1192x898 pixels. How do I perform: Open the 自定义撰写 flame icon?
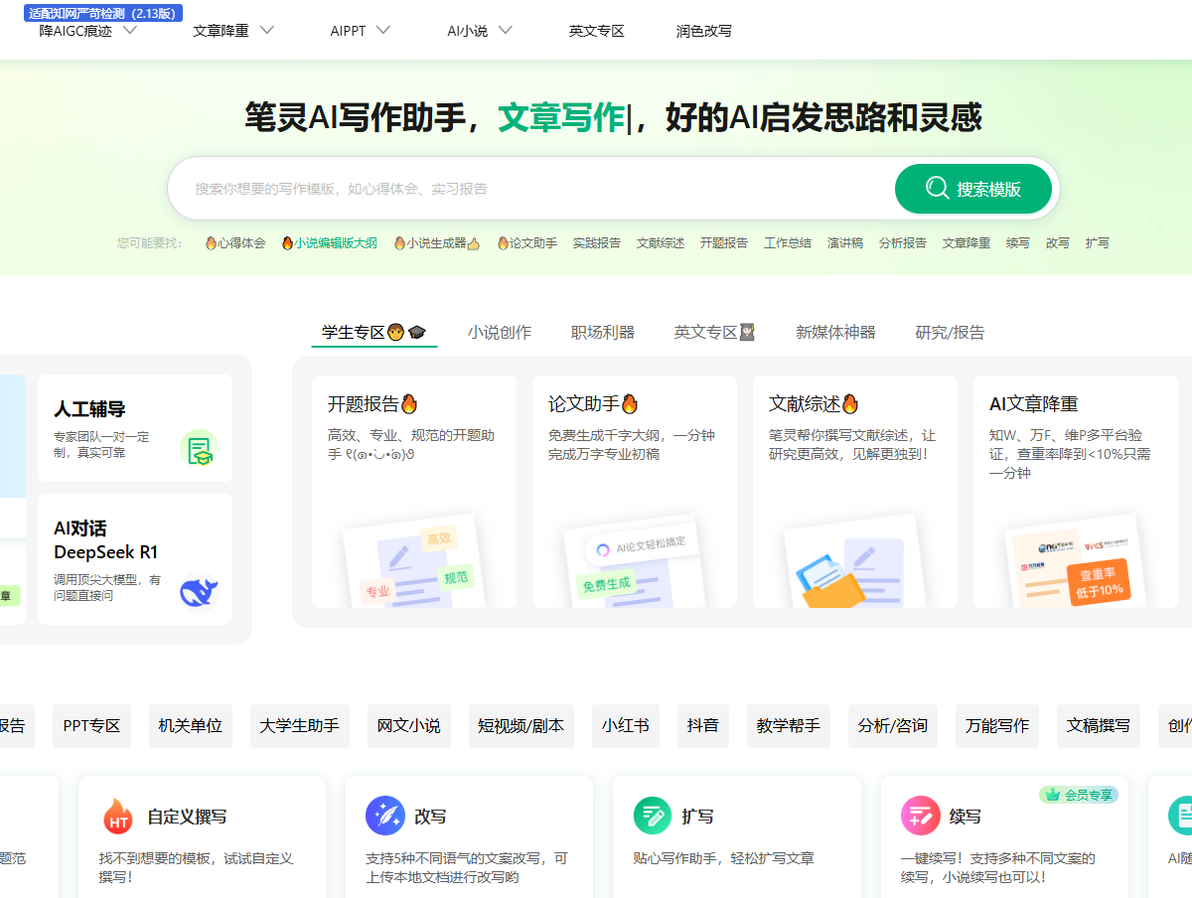tap(118, 817)
